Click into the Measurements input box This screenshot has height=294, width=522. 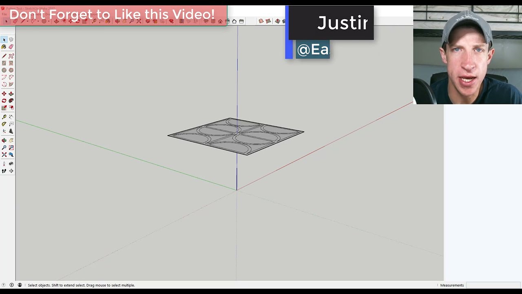pos(493,285)
